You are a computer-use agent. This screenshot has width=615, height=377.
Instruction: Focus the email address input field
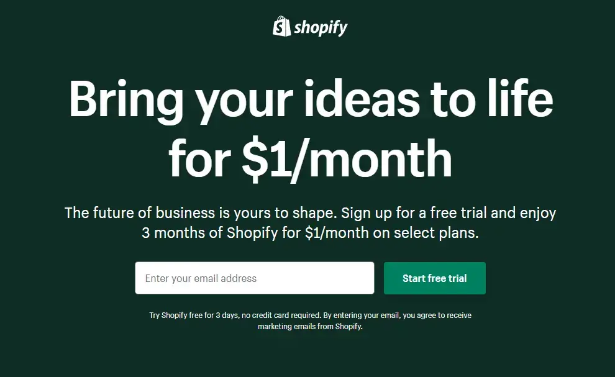(x=255, y=278)
